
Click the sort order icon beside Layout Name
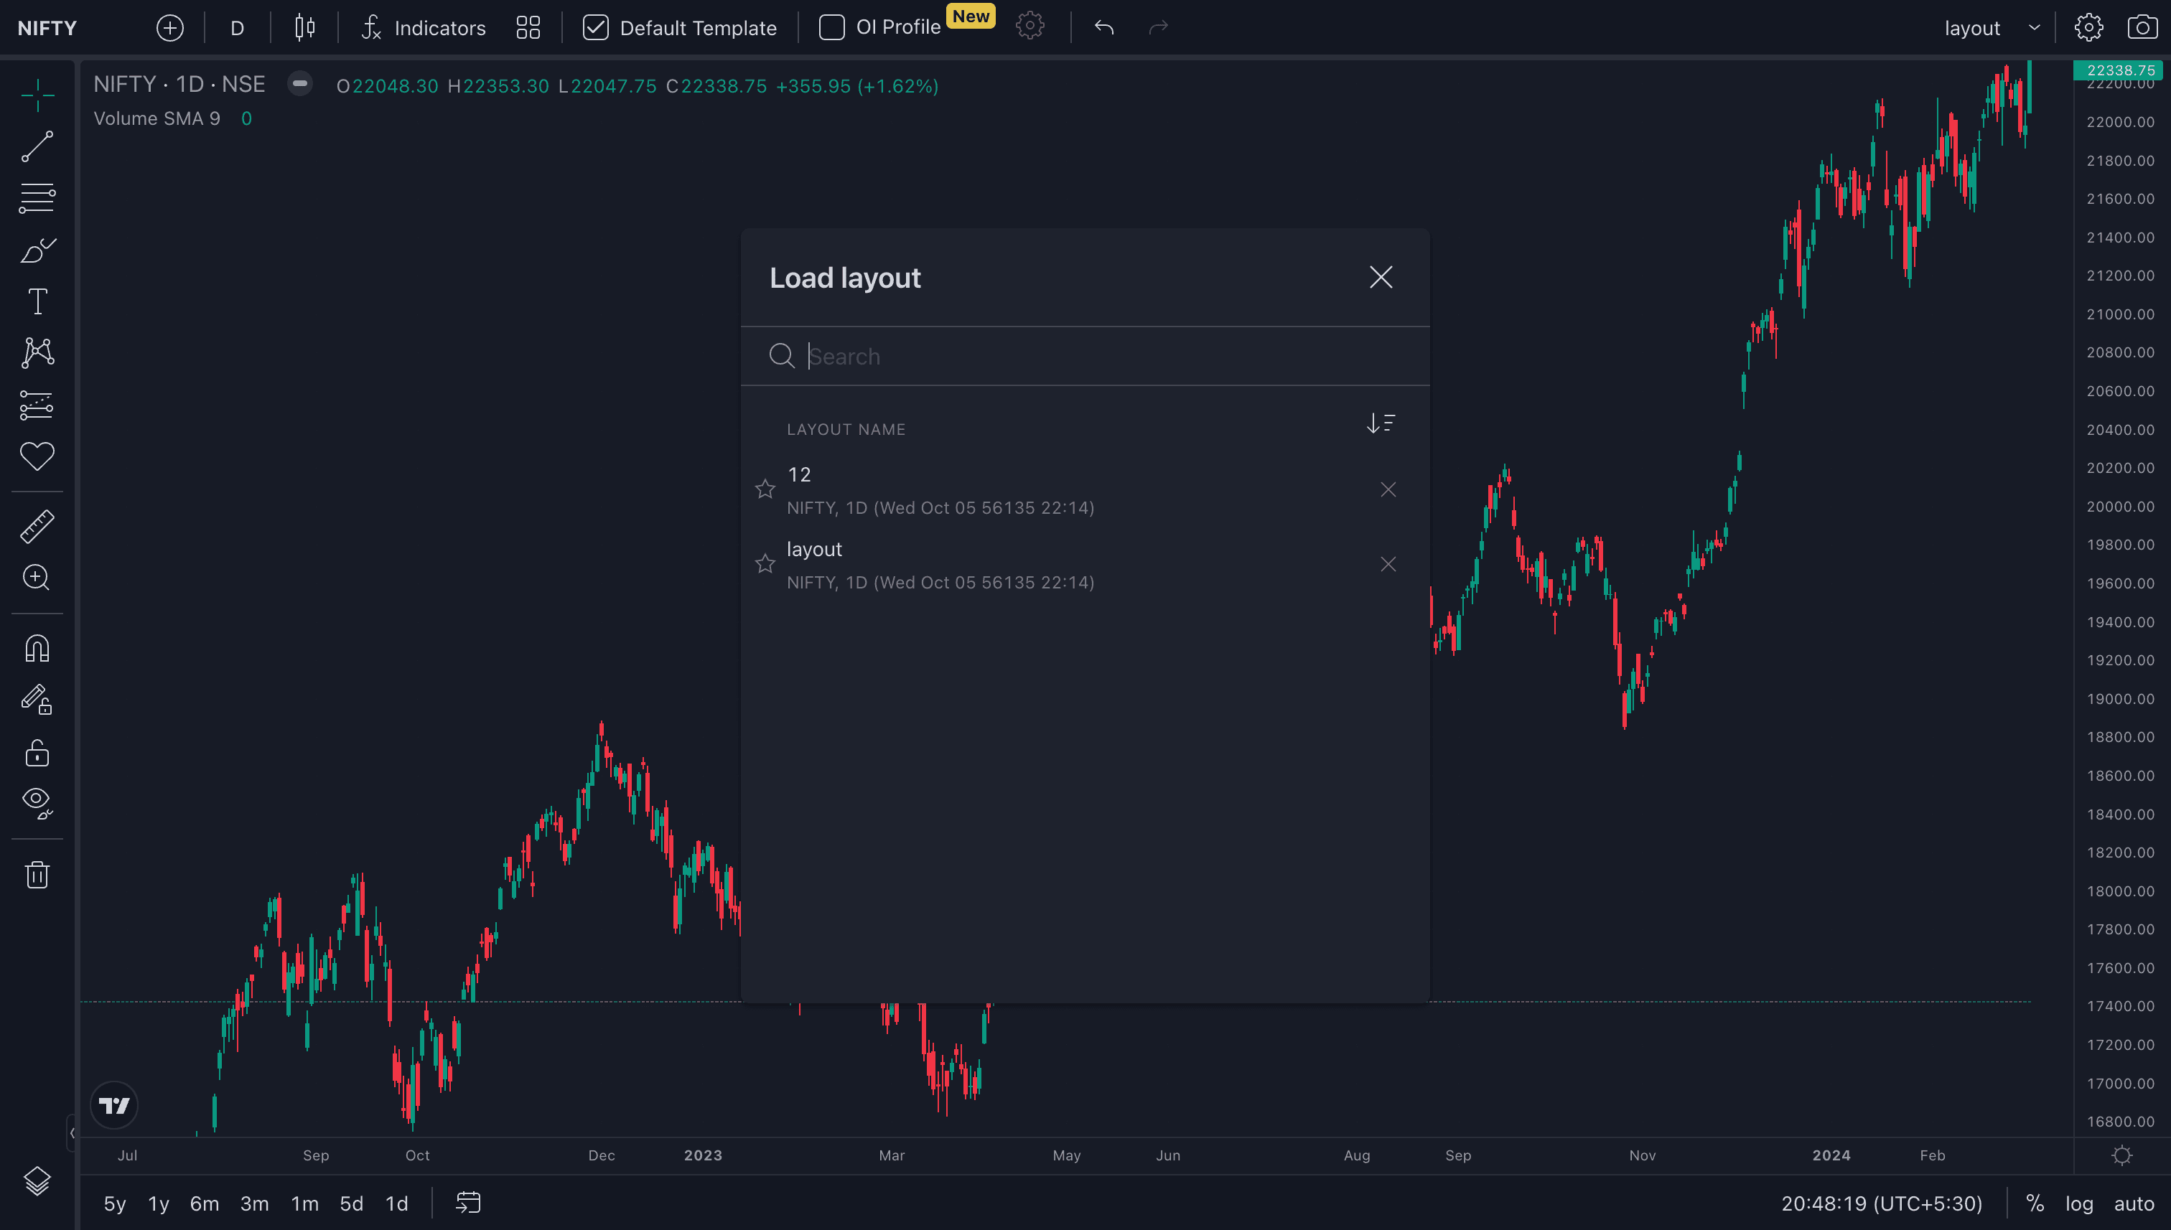1380,423
